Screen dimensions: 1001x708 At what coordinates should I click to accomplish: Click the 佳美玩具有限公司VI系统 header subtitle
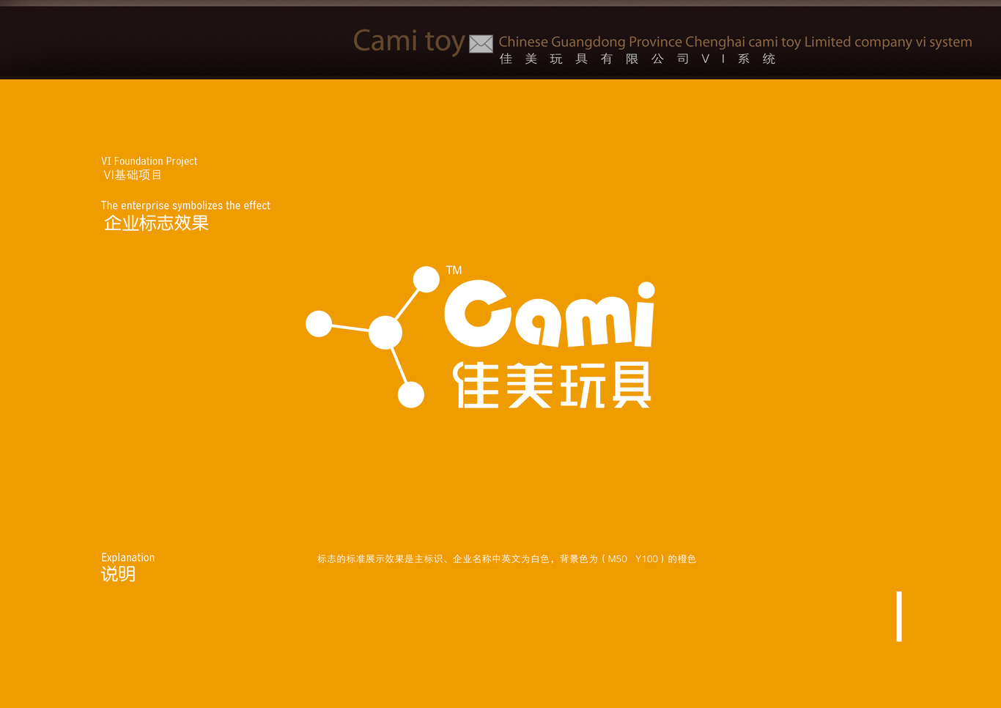(x=638, y=59)
